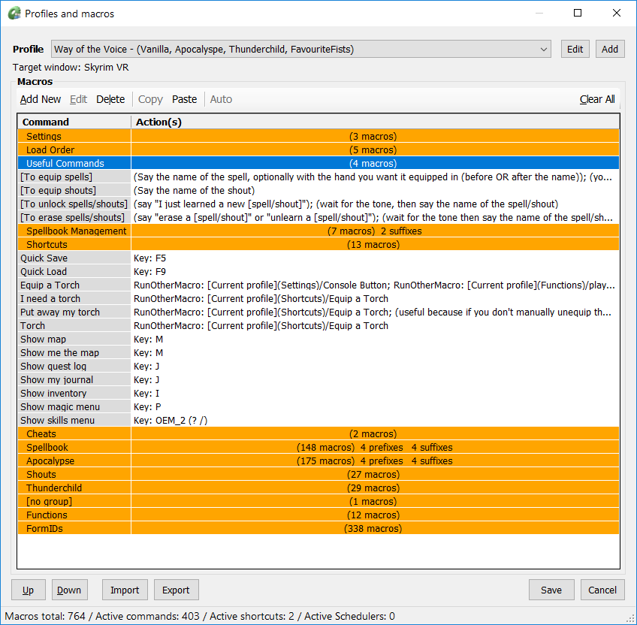
Task: Click the Import button
Action: point(125,590)
